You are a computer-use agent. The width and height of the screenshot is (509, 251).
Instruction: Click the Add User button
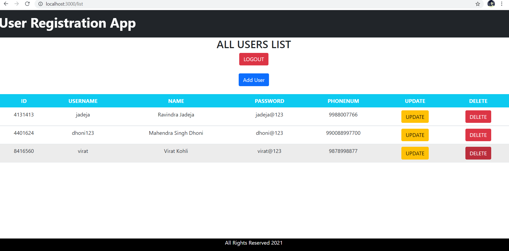254,80
